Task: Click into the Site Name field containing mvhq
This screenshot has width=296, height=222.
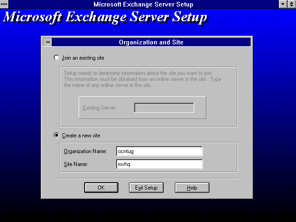Action: 160,164
